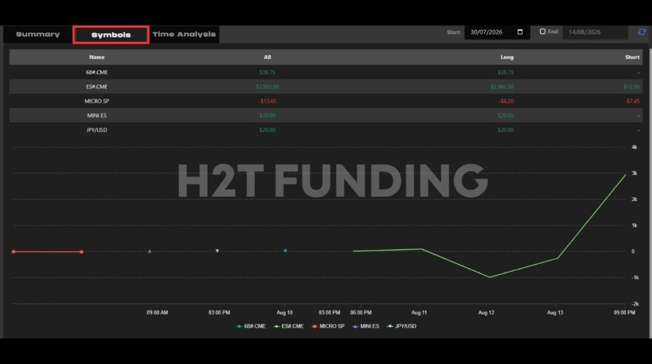Toggle the JPY/USD series in chart legend
Image resolution: width=652 pixels, height=364 pixels.
click(x=401, y=326)
